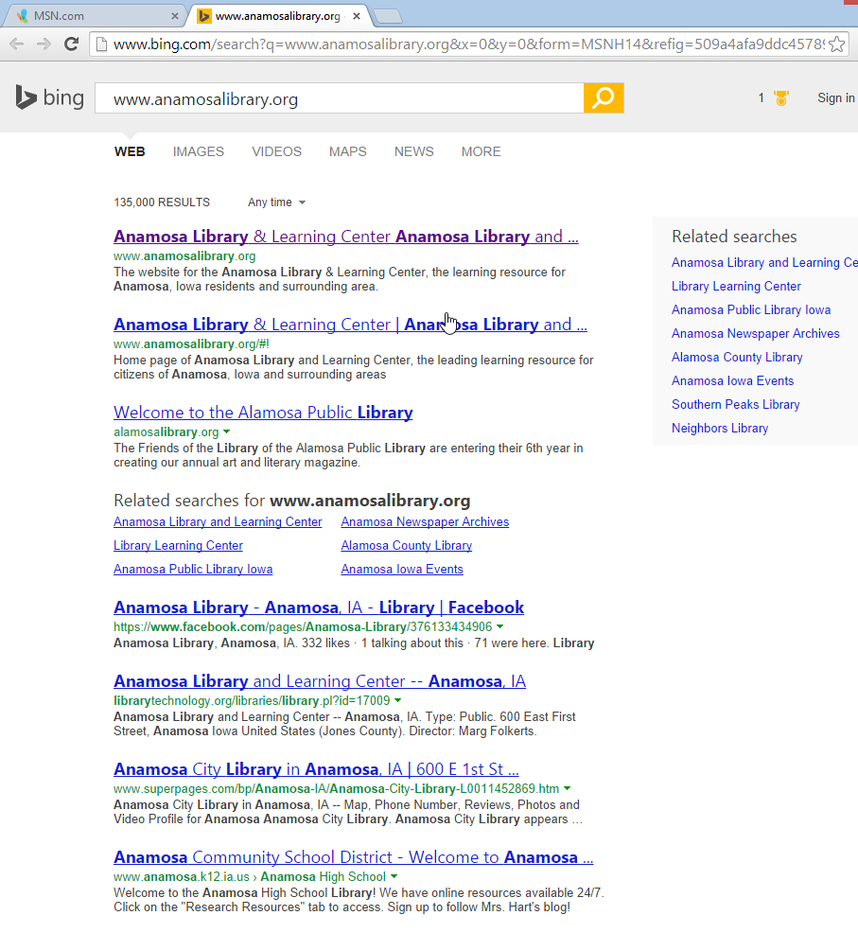Bookmark this page with the star icon

pos(837,44)
